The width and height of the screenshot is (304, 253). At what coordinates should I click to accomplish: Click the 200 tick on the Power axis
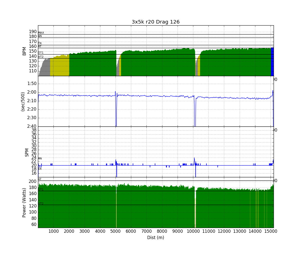pos(32,181)
